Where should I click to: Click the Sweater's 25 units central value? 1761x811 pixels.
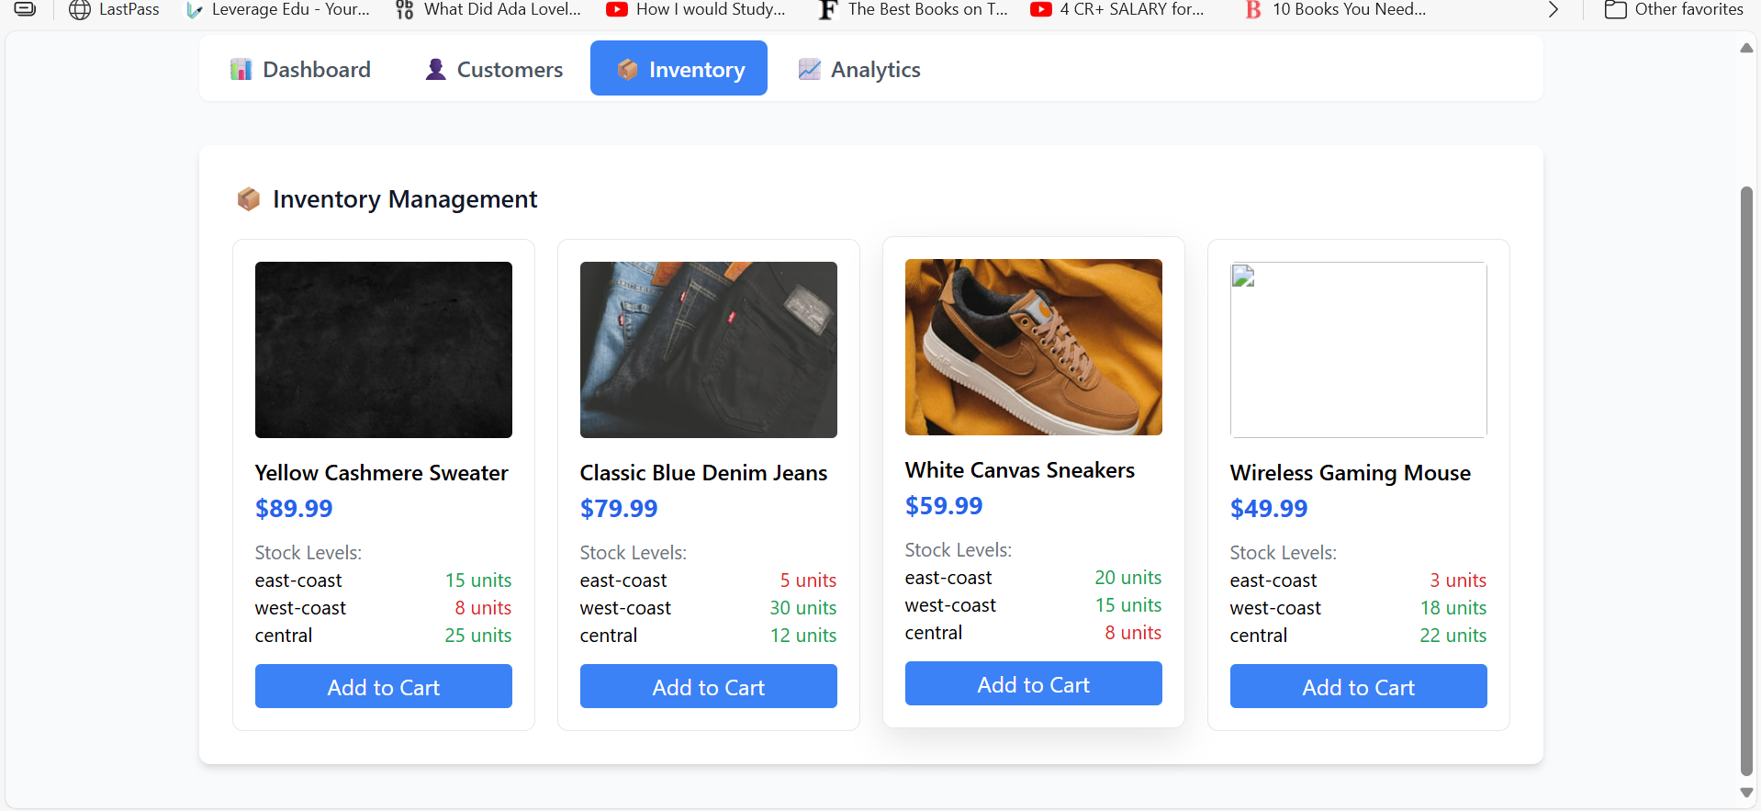(x=478, y=636)
